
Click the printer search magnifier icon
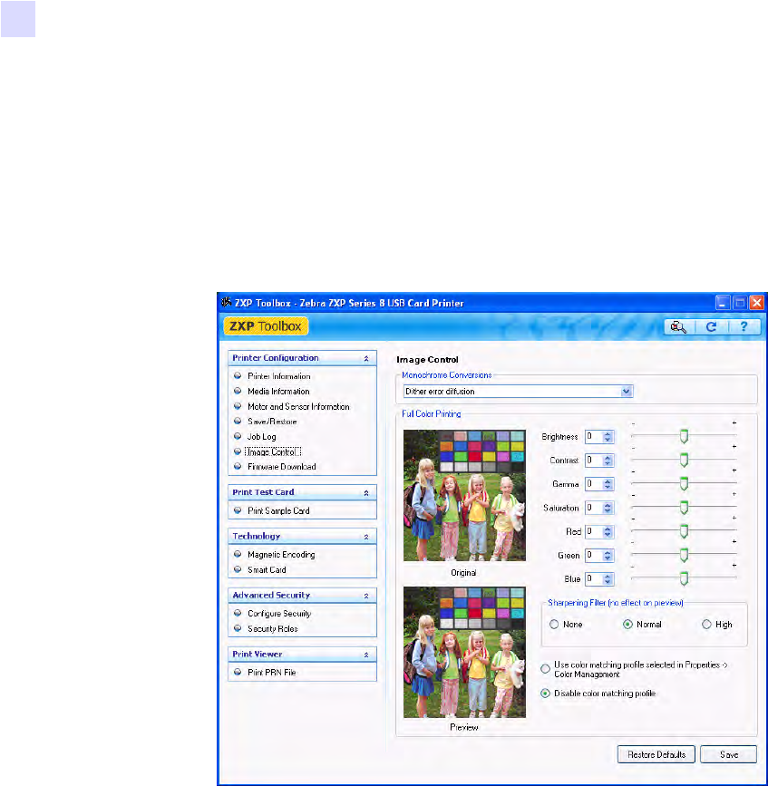coord(679,327)
